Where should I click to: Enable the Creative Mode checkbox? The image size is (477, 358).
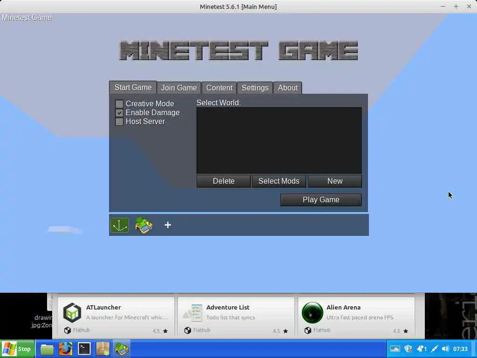pyautogui.click(x=119, y=104)
